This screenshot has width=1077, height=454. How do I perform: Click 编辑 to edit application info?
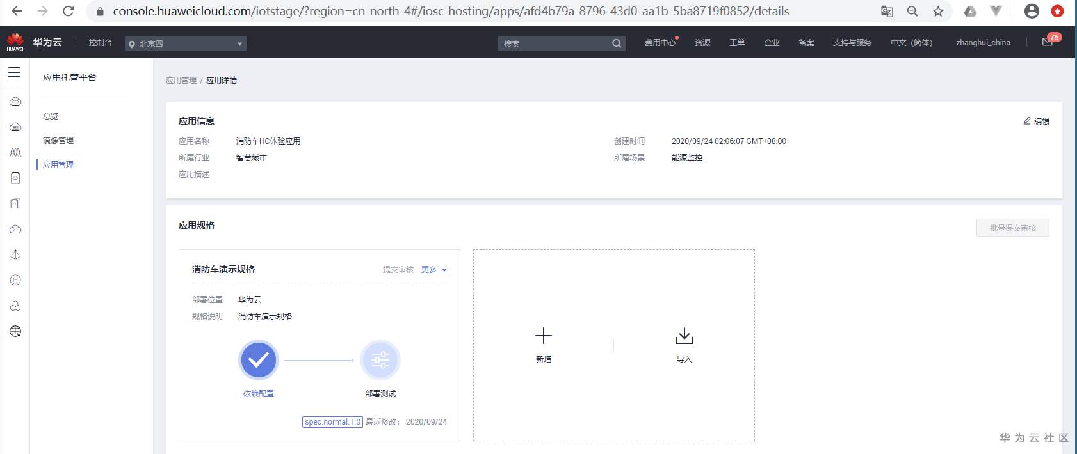tap(1037, 121)
